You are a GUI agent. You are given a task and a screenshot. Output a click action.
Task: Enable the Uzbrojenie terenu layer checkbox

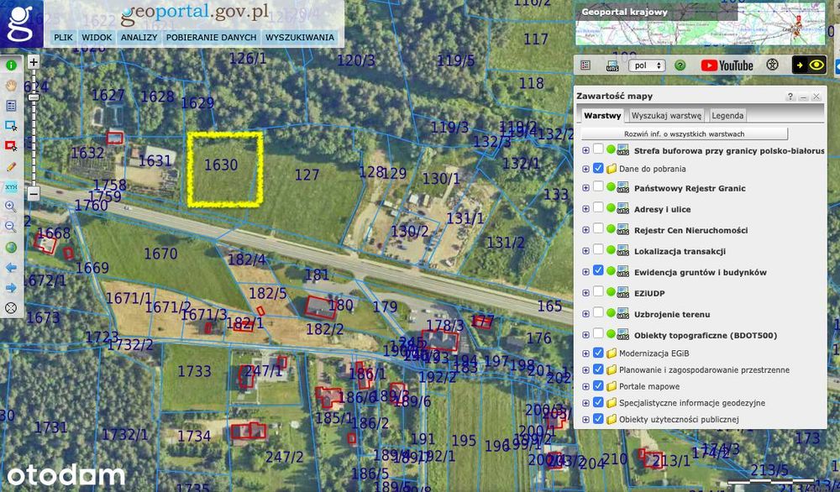[598, 312]
